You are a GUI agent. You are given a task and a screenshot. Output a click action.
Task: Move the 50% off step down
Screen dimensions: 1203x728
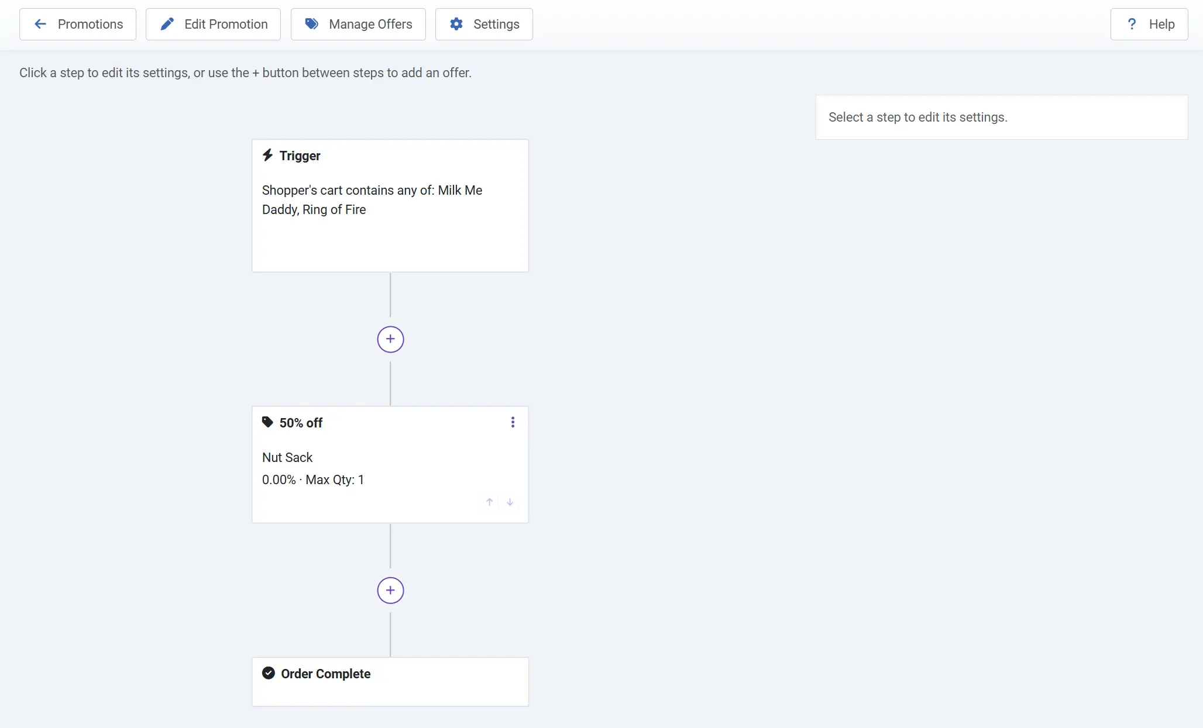pos(510,502)
